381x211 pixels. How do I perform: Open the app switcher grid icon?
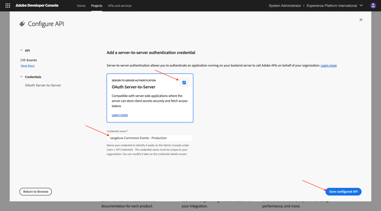pyautogui.click(x=8, y=6)
